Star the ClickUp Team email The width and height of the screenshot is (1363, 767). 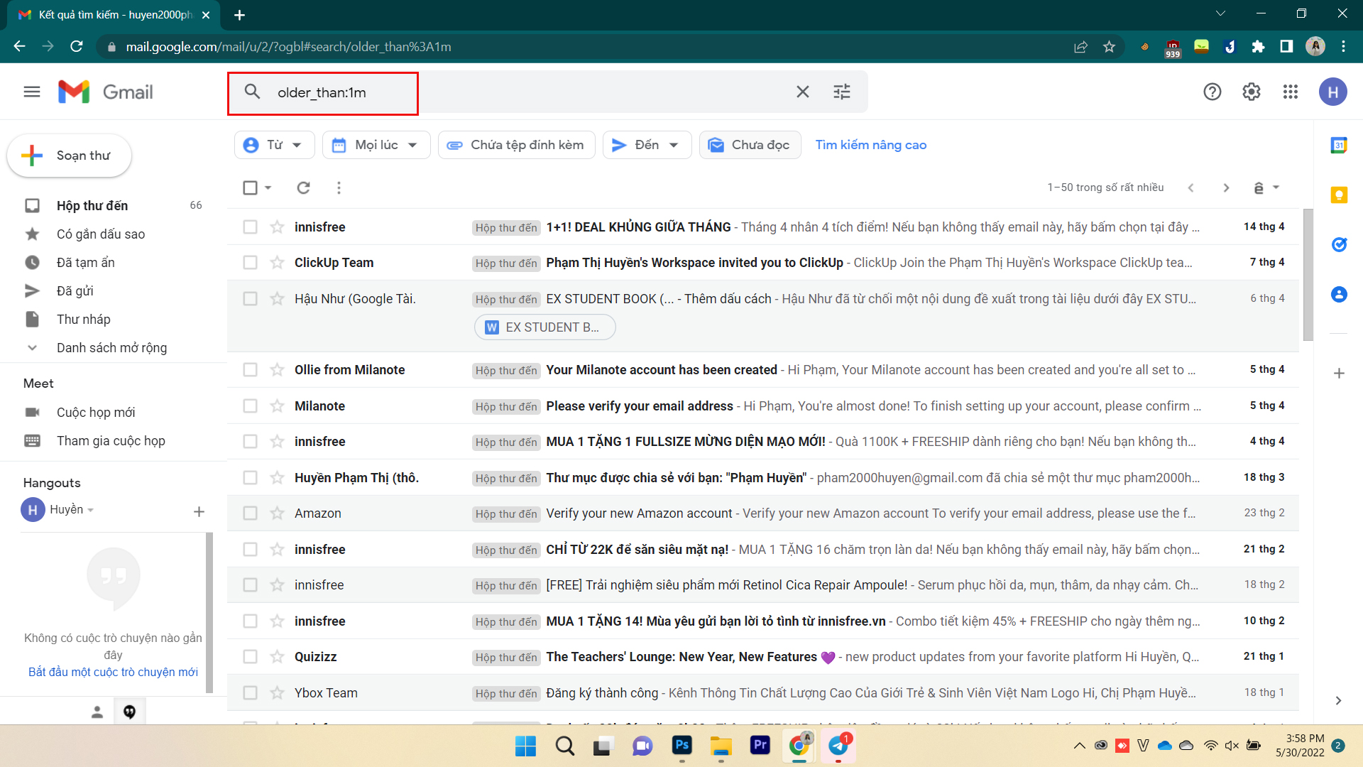point(277,263)
